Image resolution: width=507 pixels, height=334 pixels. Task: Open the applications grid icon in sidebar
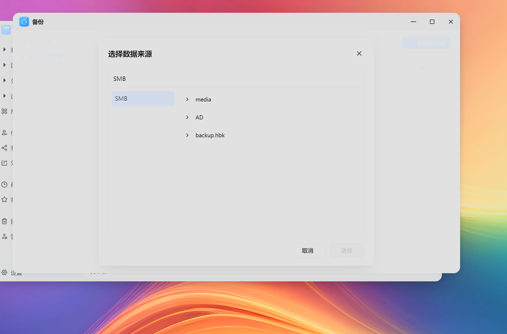(4, 111)
